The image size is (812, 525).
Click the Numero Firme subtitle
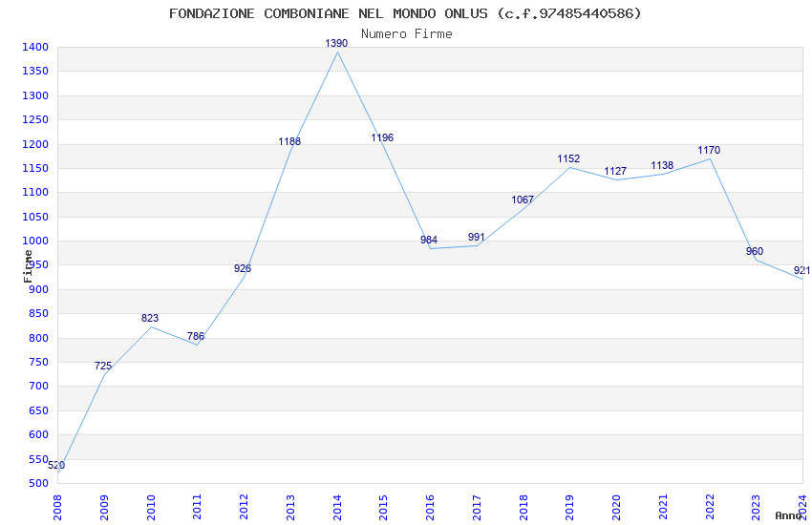(x=407, y=33)
